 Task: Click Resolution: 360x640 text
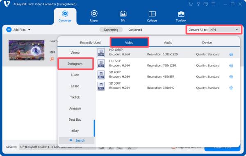click(161, 88)
